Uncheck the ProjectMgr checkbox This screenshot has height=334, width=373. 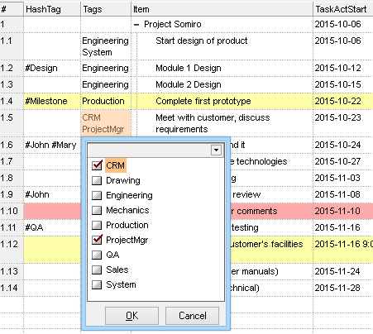point(97,240)
